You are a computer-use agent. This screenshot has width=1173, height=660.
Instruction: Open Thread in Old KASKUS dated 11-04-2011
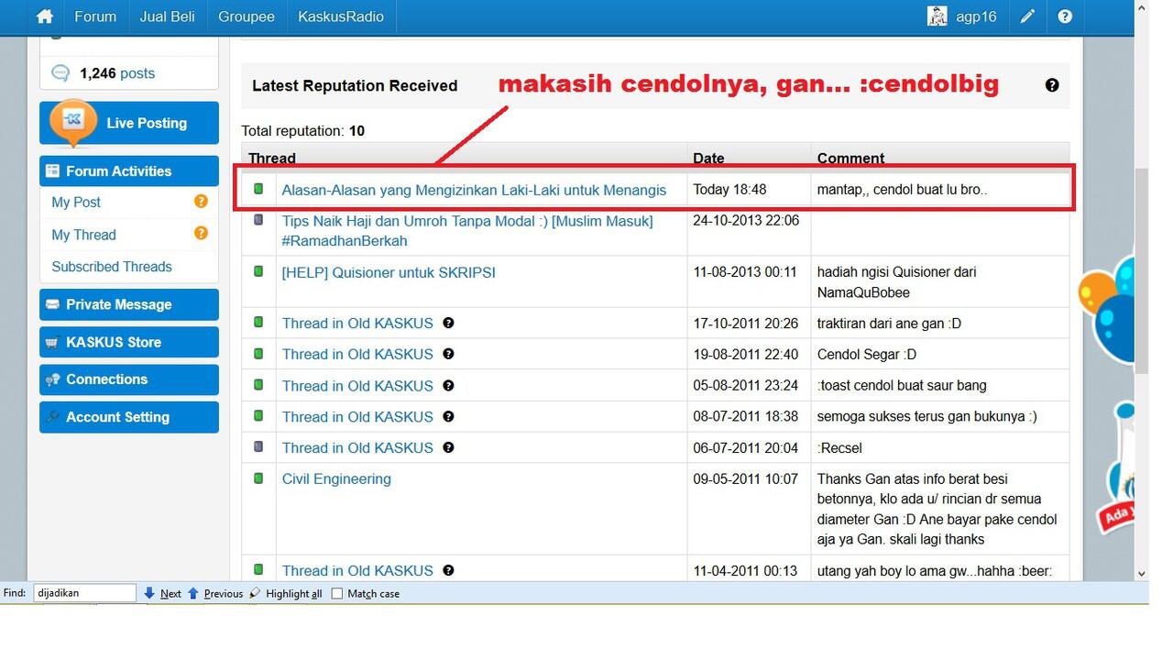pyautogui.click(x=357, y=570)
